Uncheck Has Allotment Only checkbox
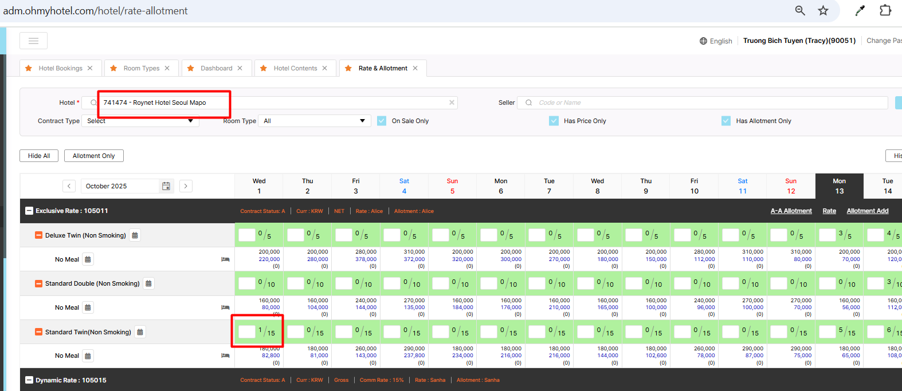The image size is (902, 391). (x=726, y=121)
